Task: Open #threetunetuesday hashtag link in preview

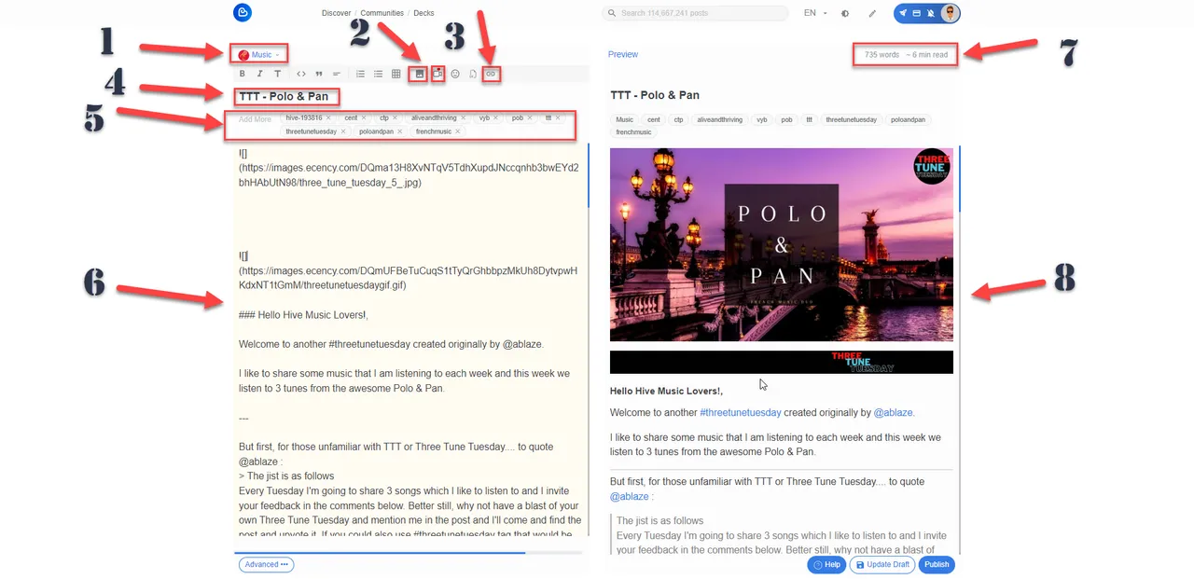Action: tap(741, 412)
